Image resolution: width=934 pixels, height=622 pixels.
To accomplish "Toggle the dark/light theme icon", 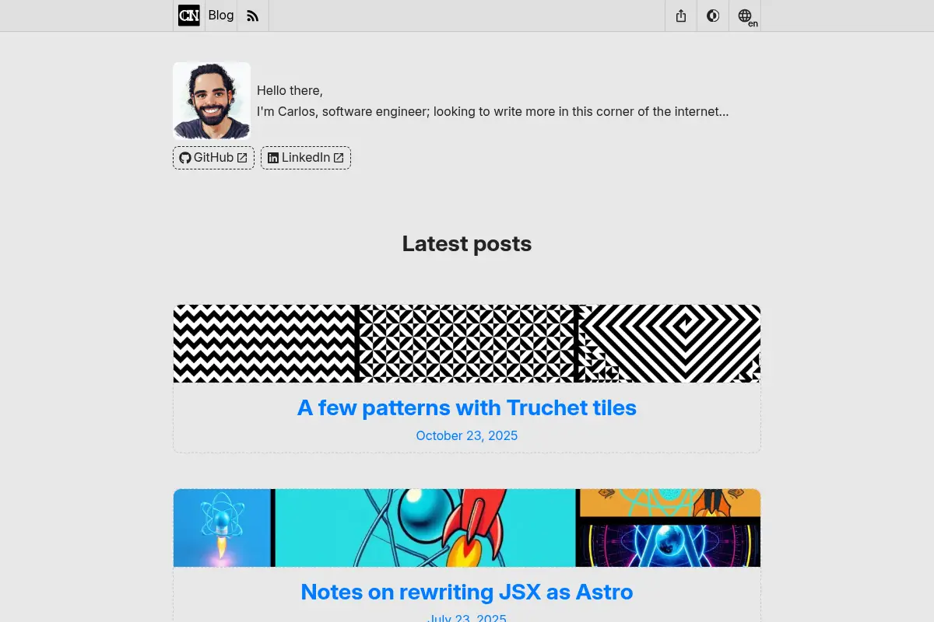I will (713, 16).
